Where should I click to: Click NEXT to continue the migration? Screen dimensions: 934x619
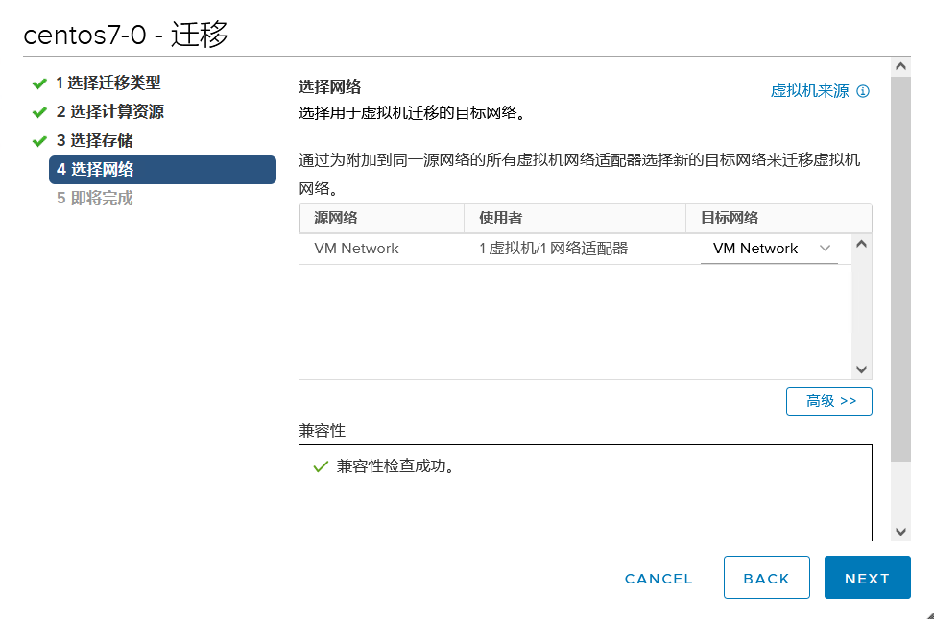pyautogui.click(x=868, y=578)
